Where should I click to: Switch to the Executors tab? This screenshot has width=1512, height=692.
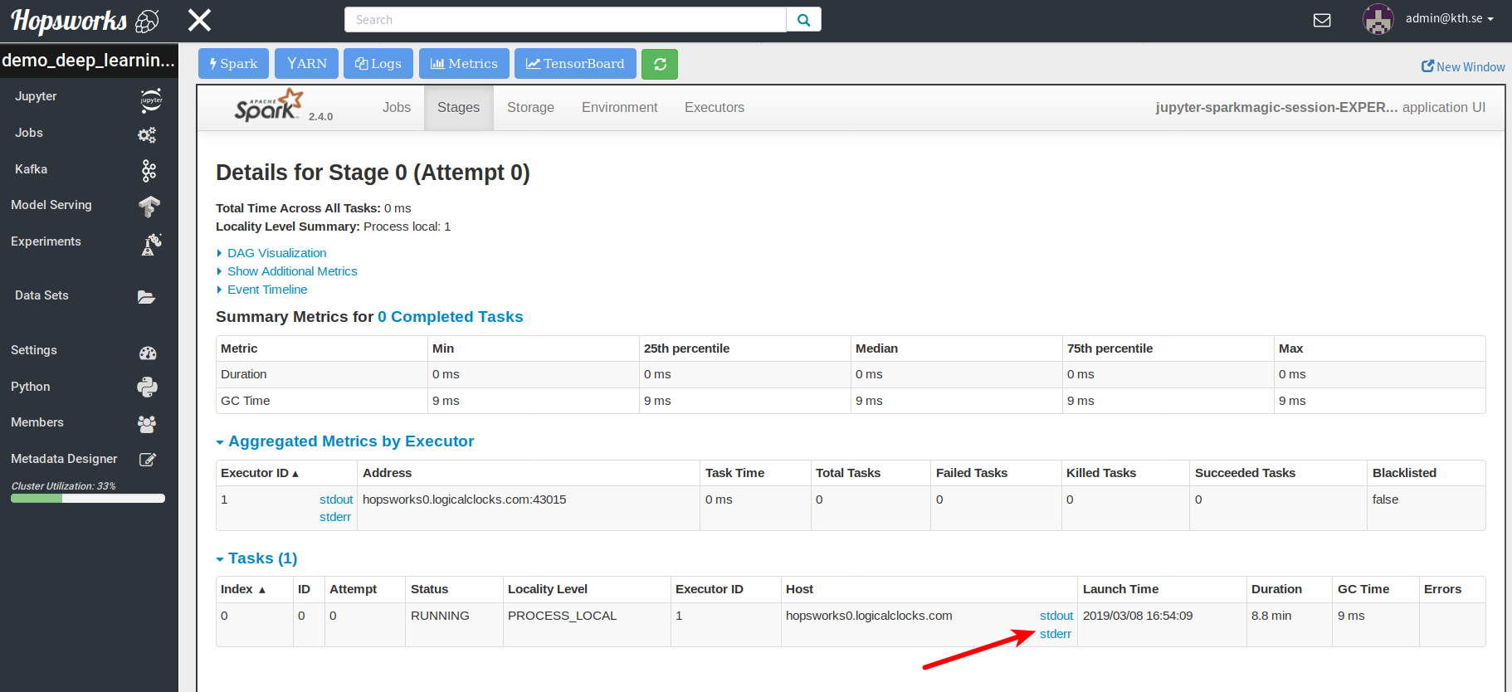tap(714, 108)
